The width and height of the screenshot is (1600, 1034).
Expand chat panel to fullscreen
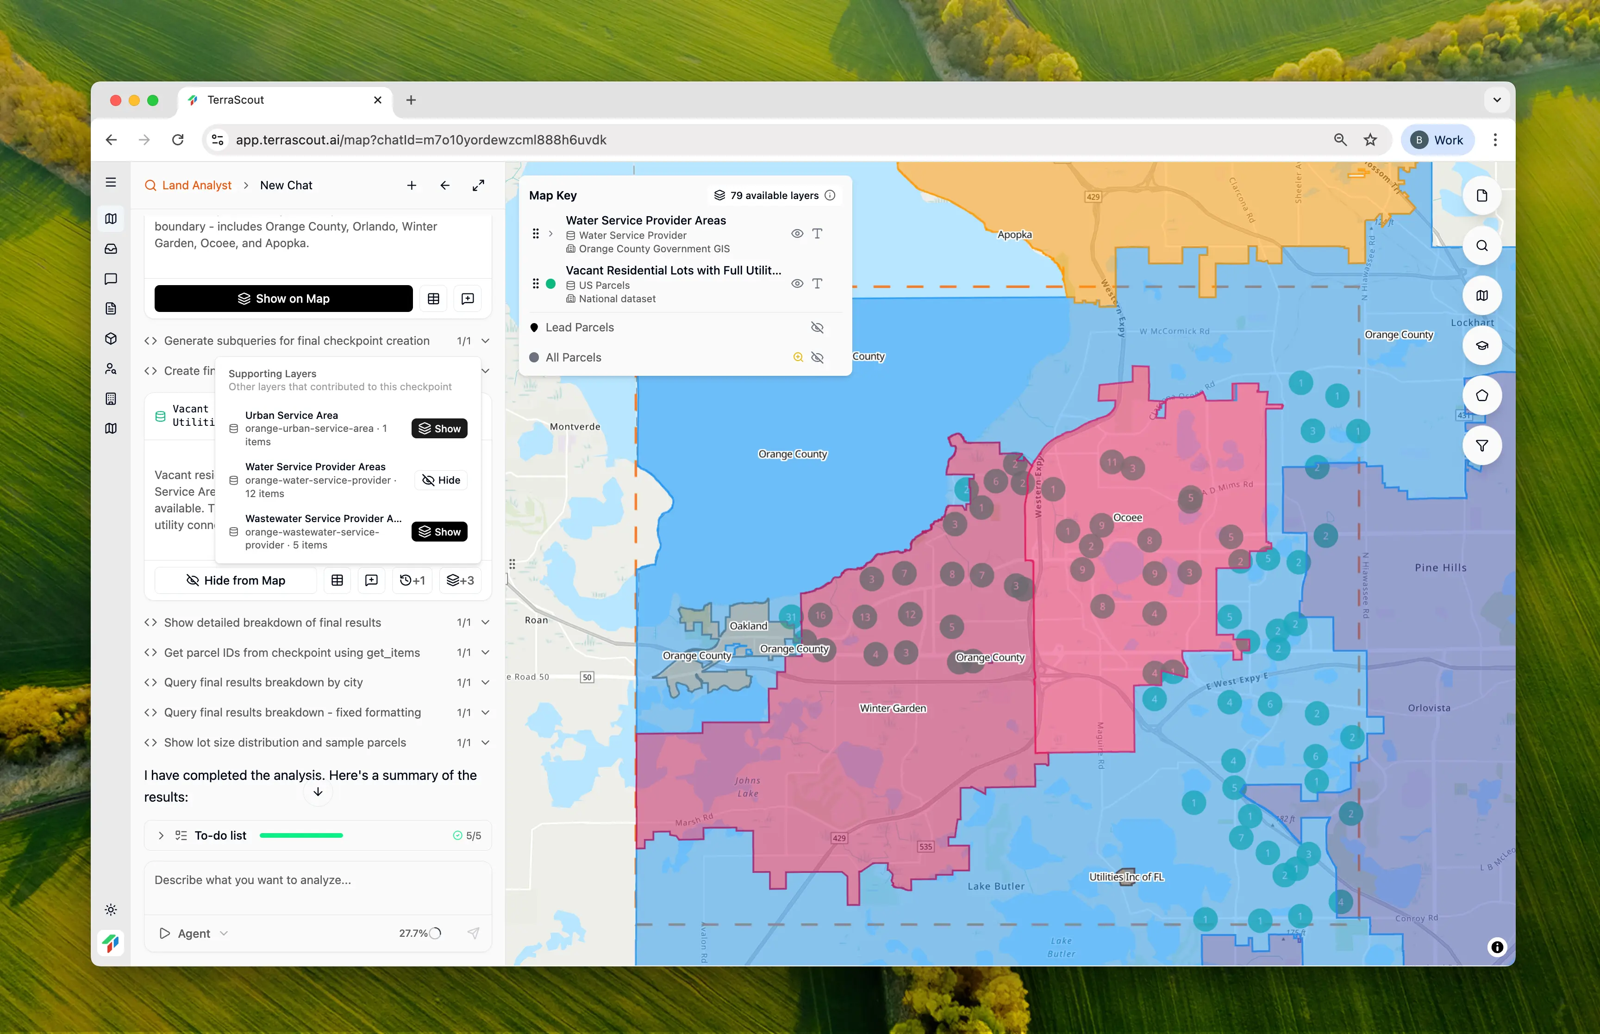[478, 185]
